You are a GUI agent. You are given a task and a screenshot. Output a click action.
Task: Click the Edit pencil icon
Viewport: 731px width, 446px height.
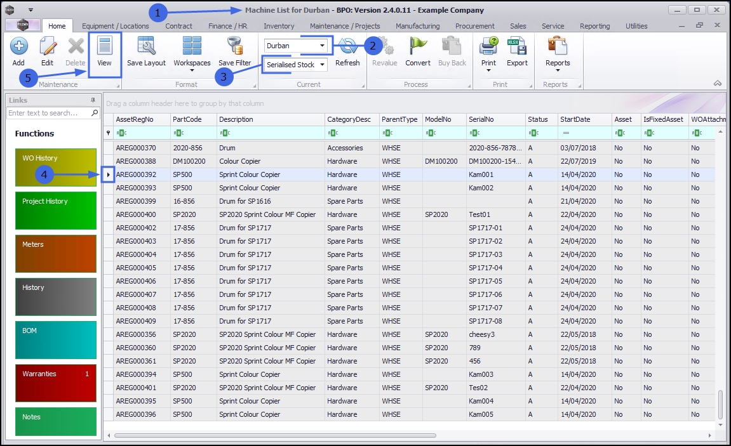(48, 47)
